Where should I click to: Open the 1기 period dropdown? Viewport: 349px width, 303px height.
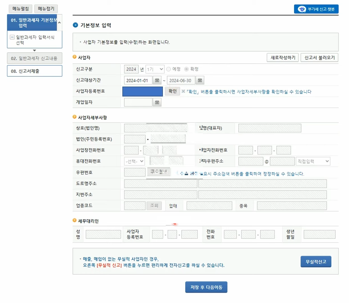154,69
